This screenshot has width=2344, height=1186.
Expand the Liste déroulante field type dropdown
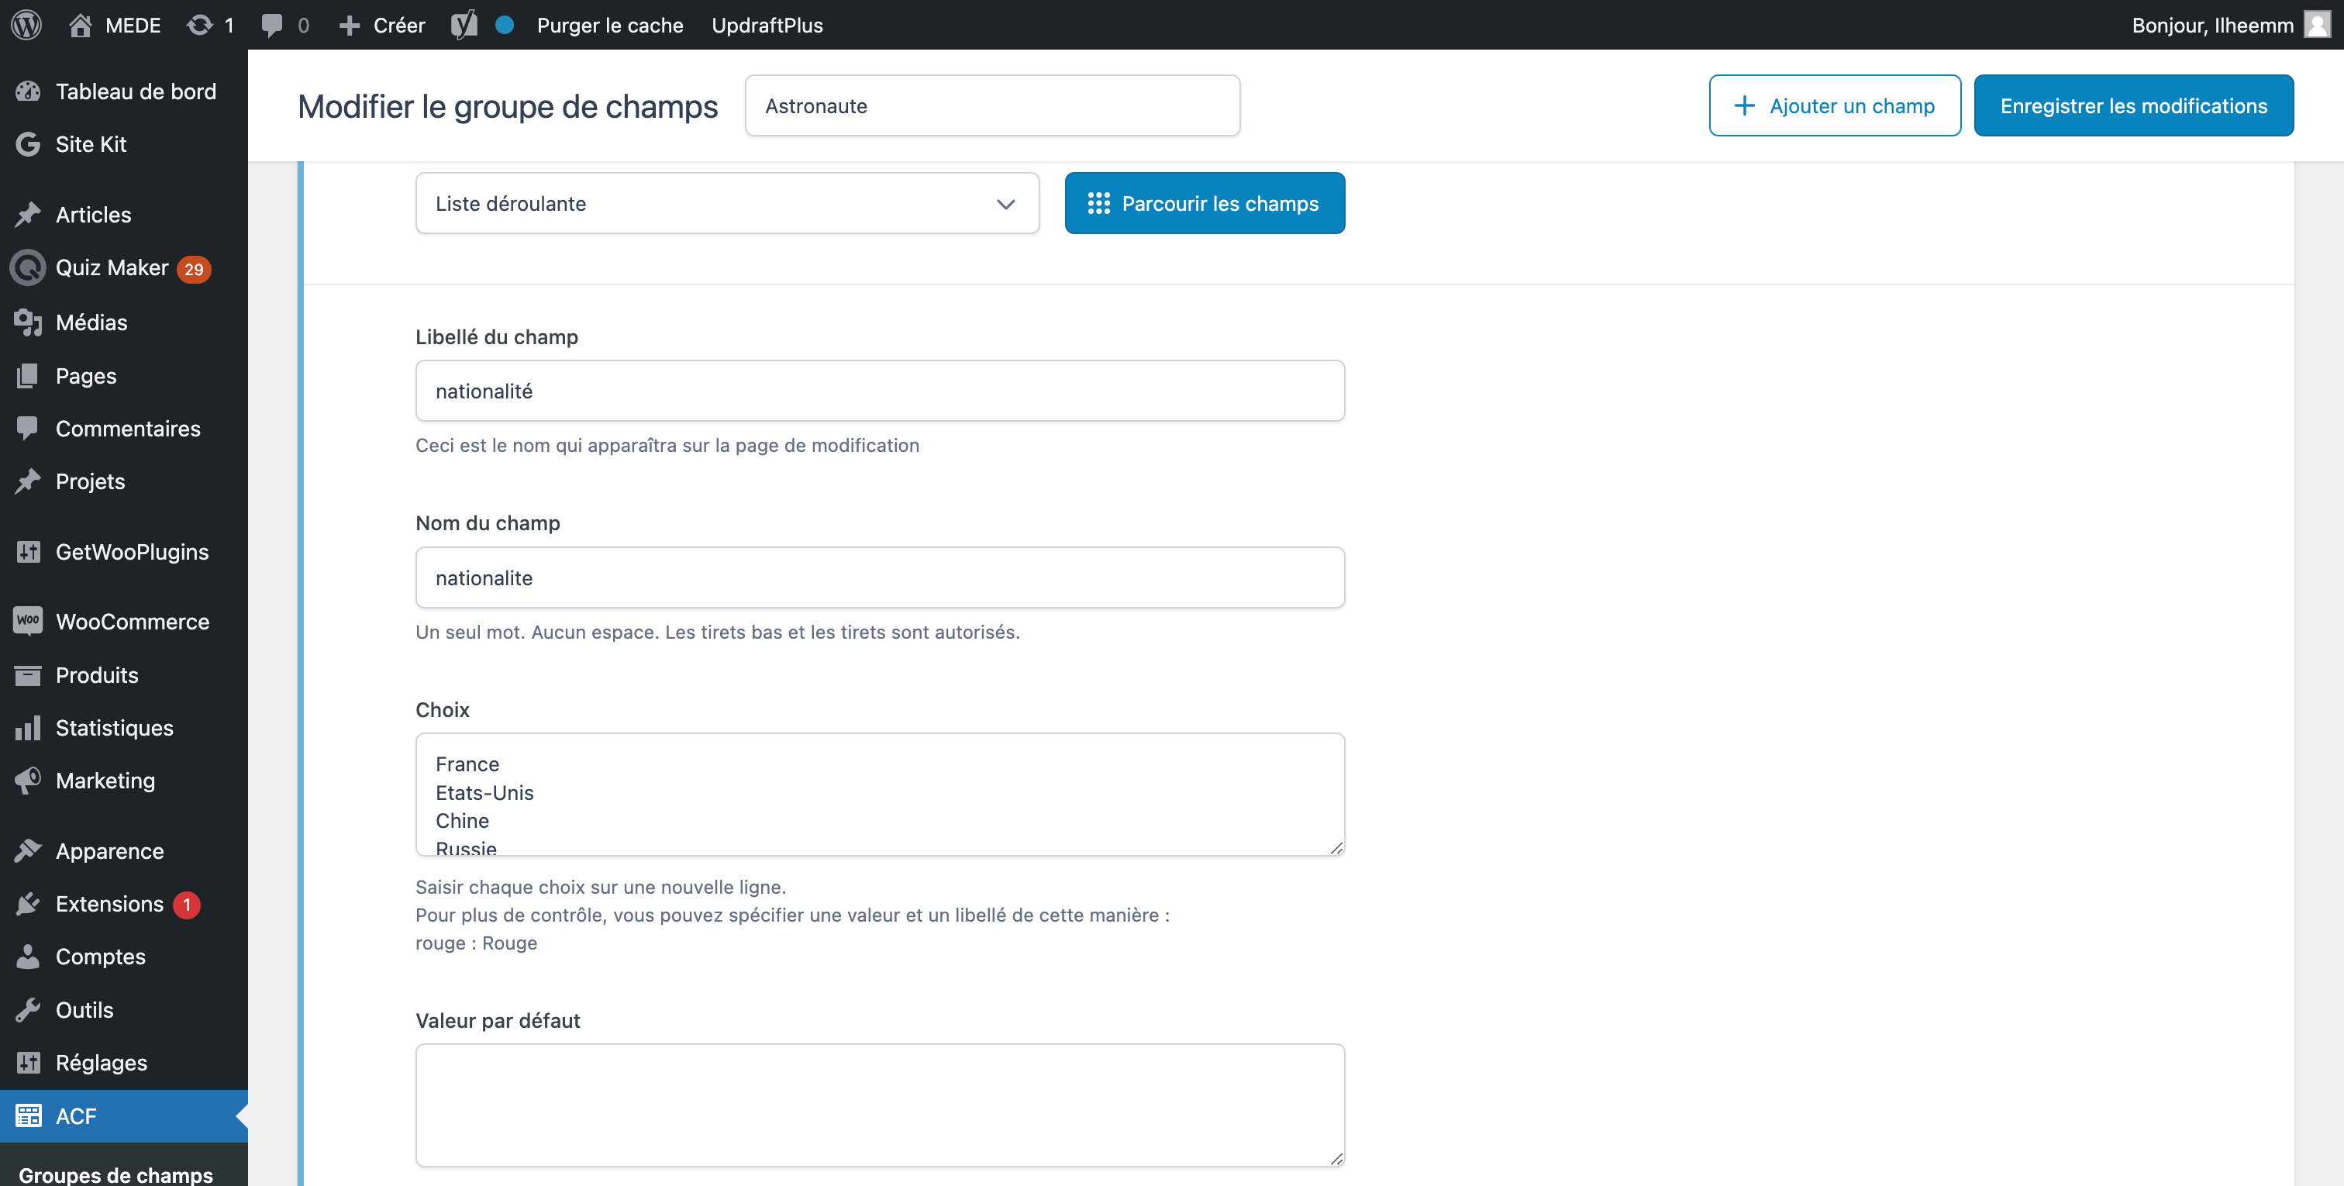point(727,203)
